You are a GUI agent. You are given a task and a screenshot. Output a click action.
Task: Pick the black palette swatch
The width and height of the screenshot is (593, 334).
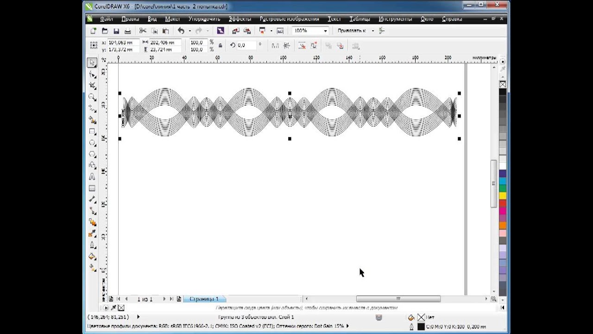pyautogui.click(x=503, y=92)
